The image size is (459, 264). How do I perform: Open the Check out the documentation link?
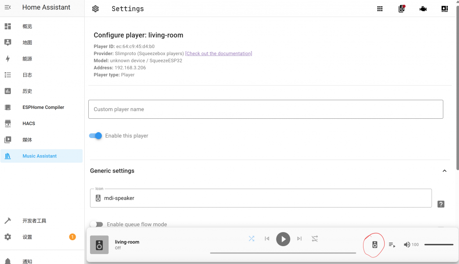[218, 53]
